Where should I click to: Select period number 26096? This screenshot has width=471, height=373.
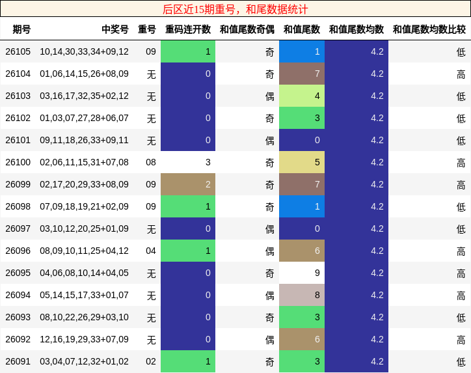[18, 251]
